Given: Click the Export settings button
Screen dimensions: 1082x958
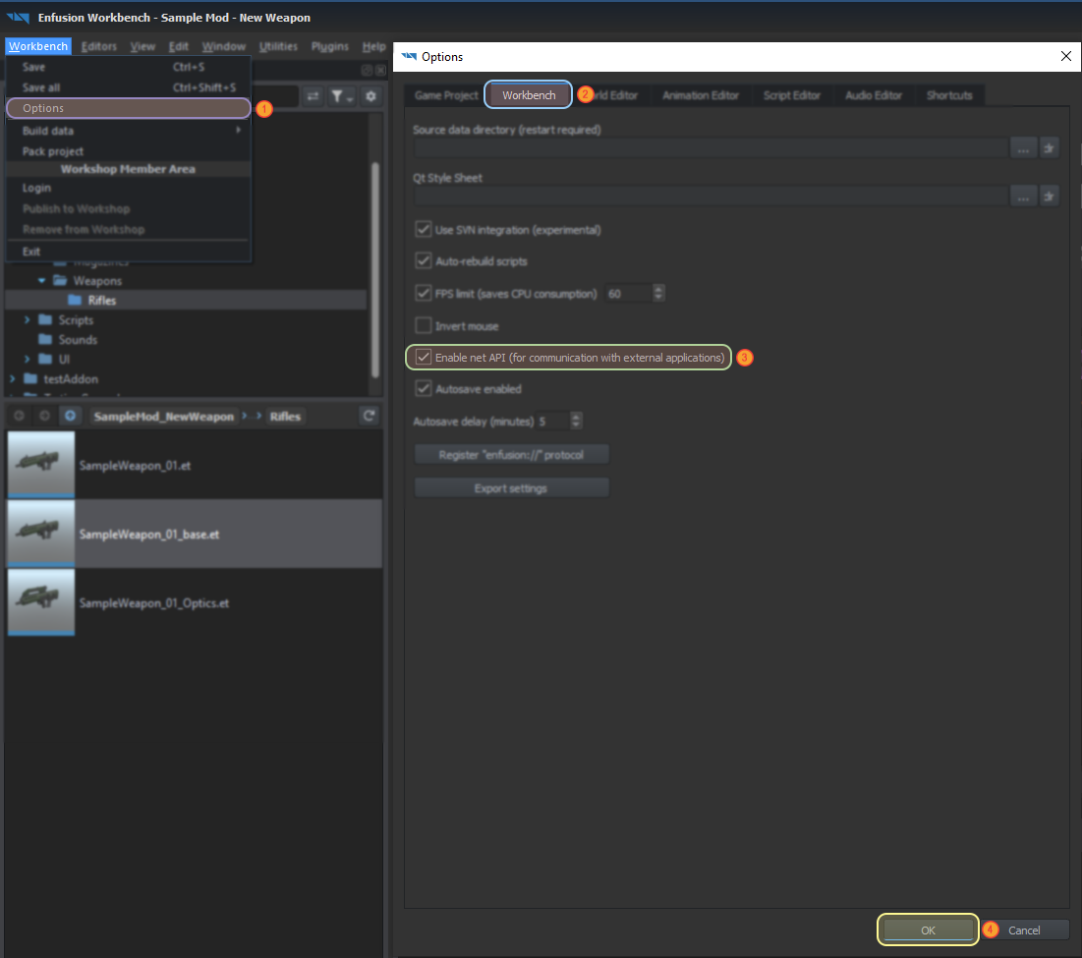Looking at the screenshot, I should [x=511, y=488].
